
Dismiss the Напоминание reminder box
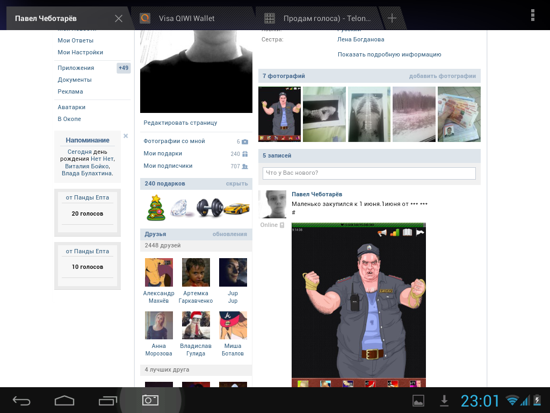[126, 136]
